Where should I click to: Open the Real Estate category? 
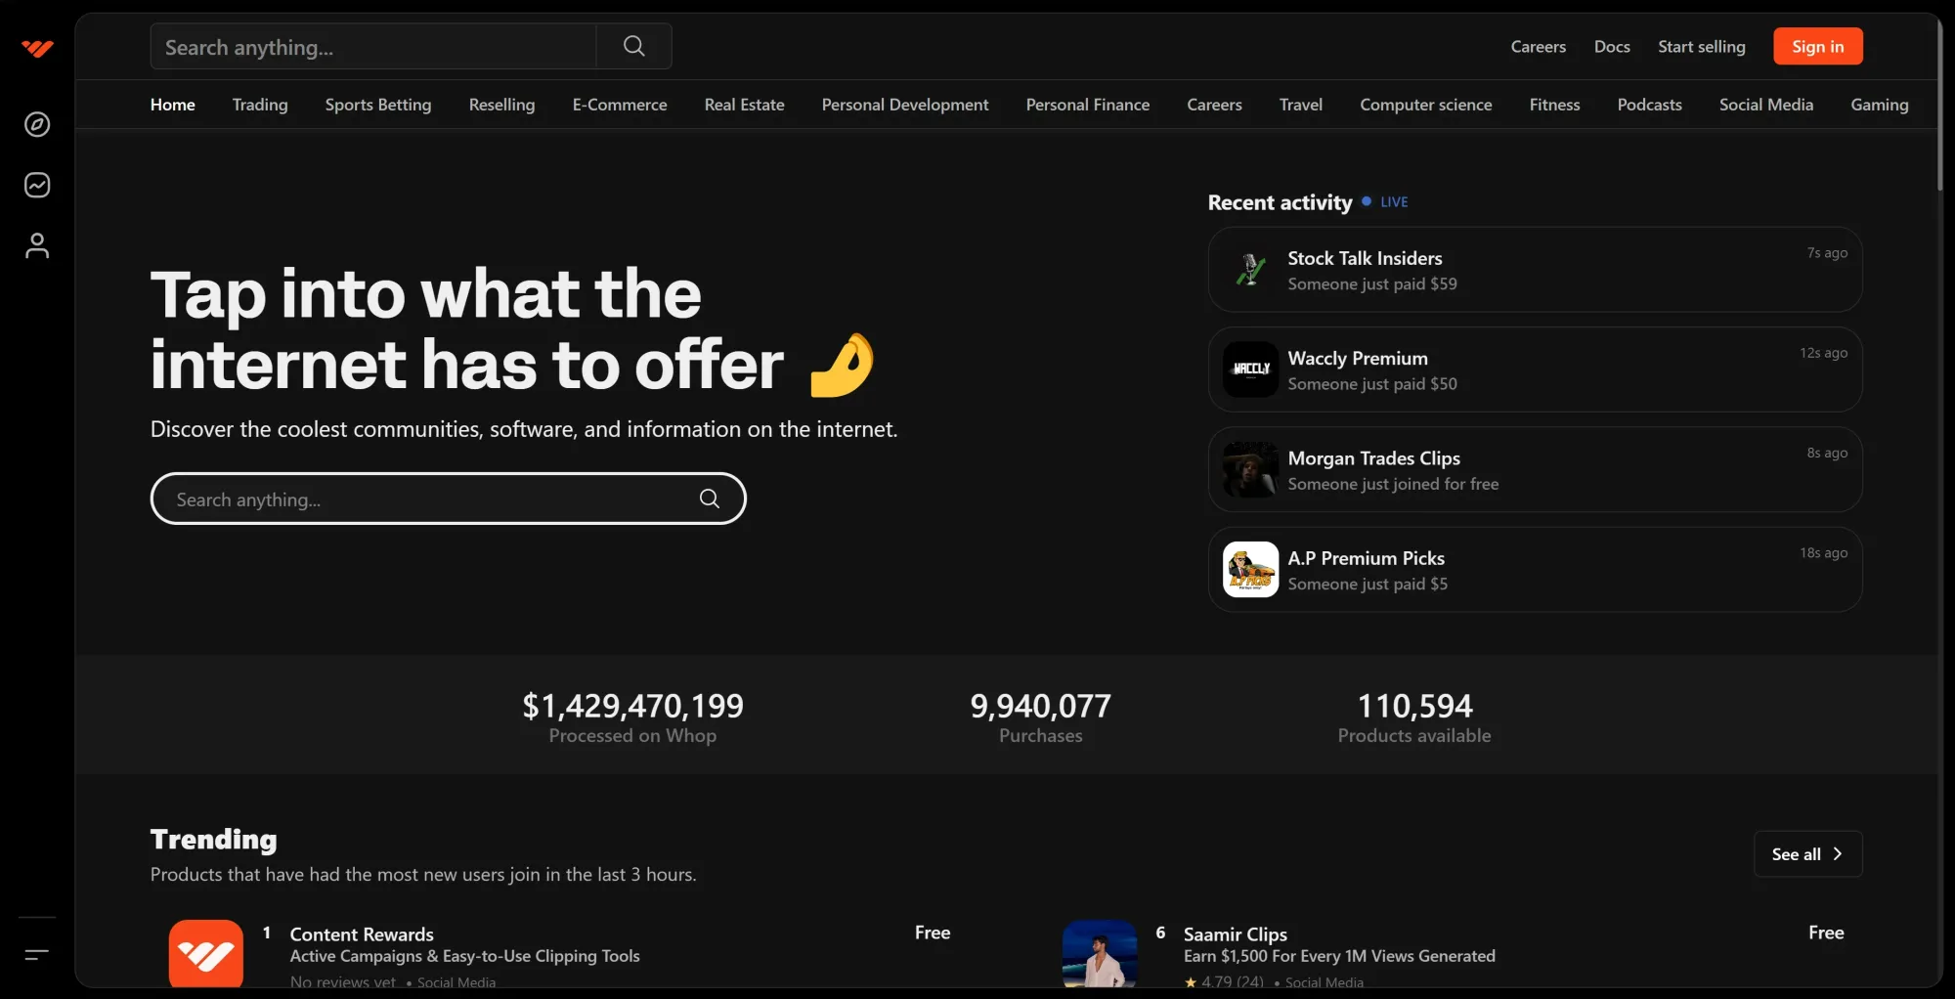745,105
